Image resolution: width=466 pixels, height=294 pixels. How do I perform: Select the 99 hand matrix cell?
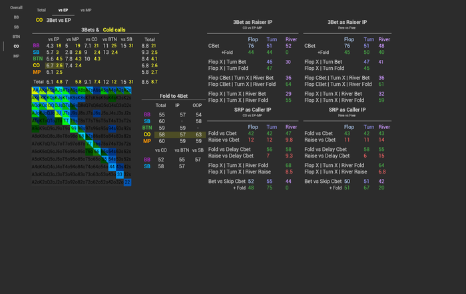pos(74,128)
